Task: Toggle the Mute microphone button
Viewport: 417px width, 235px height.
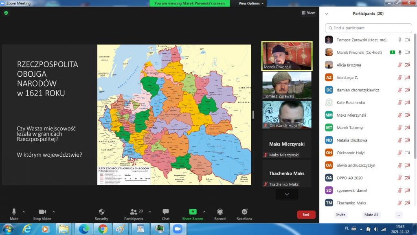Action: (x=14, y=212)
